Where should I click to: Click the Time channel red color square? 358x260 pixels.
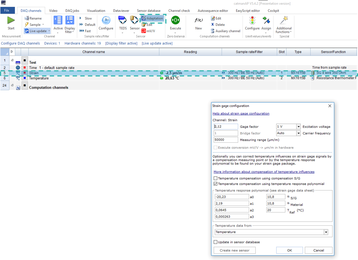pos(25,68)
